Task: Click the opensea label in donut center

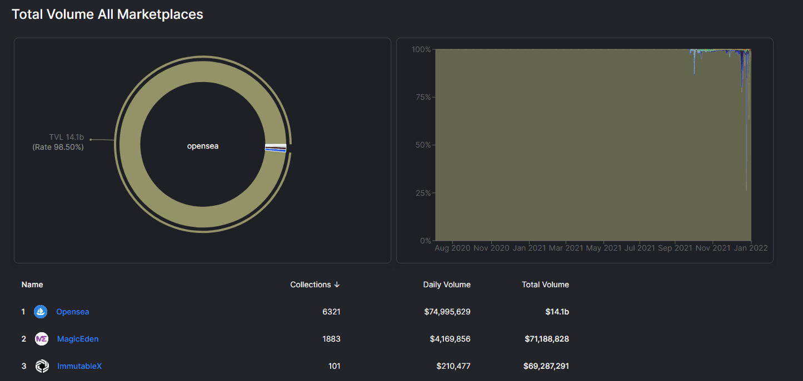Action: point(202,146)
